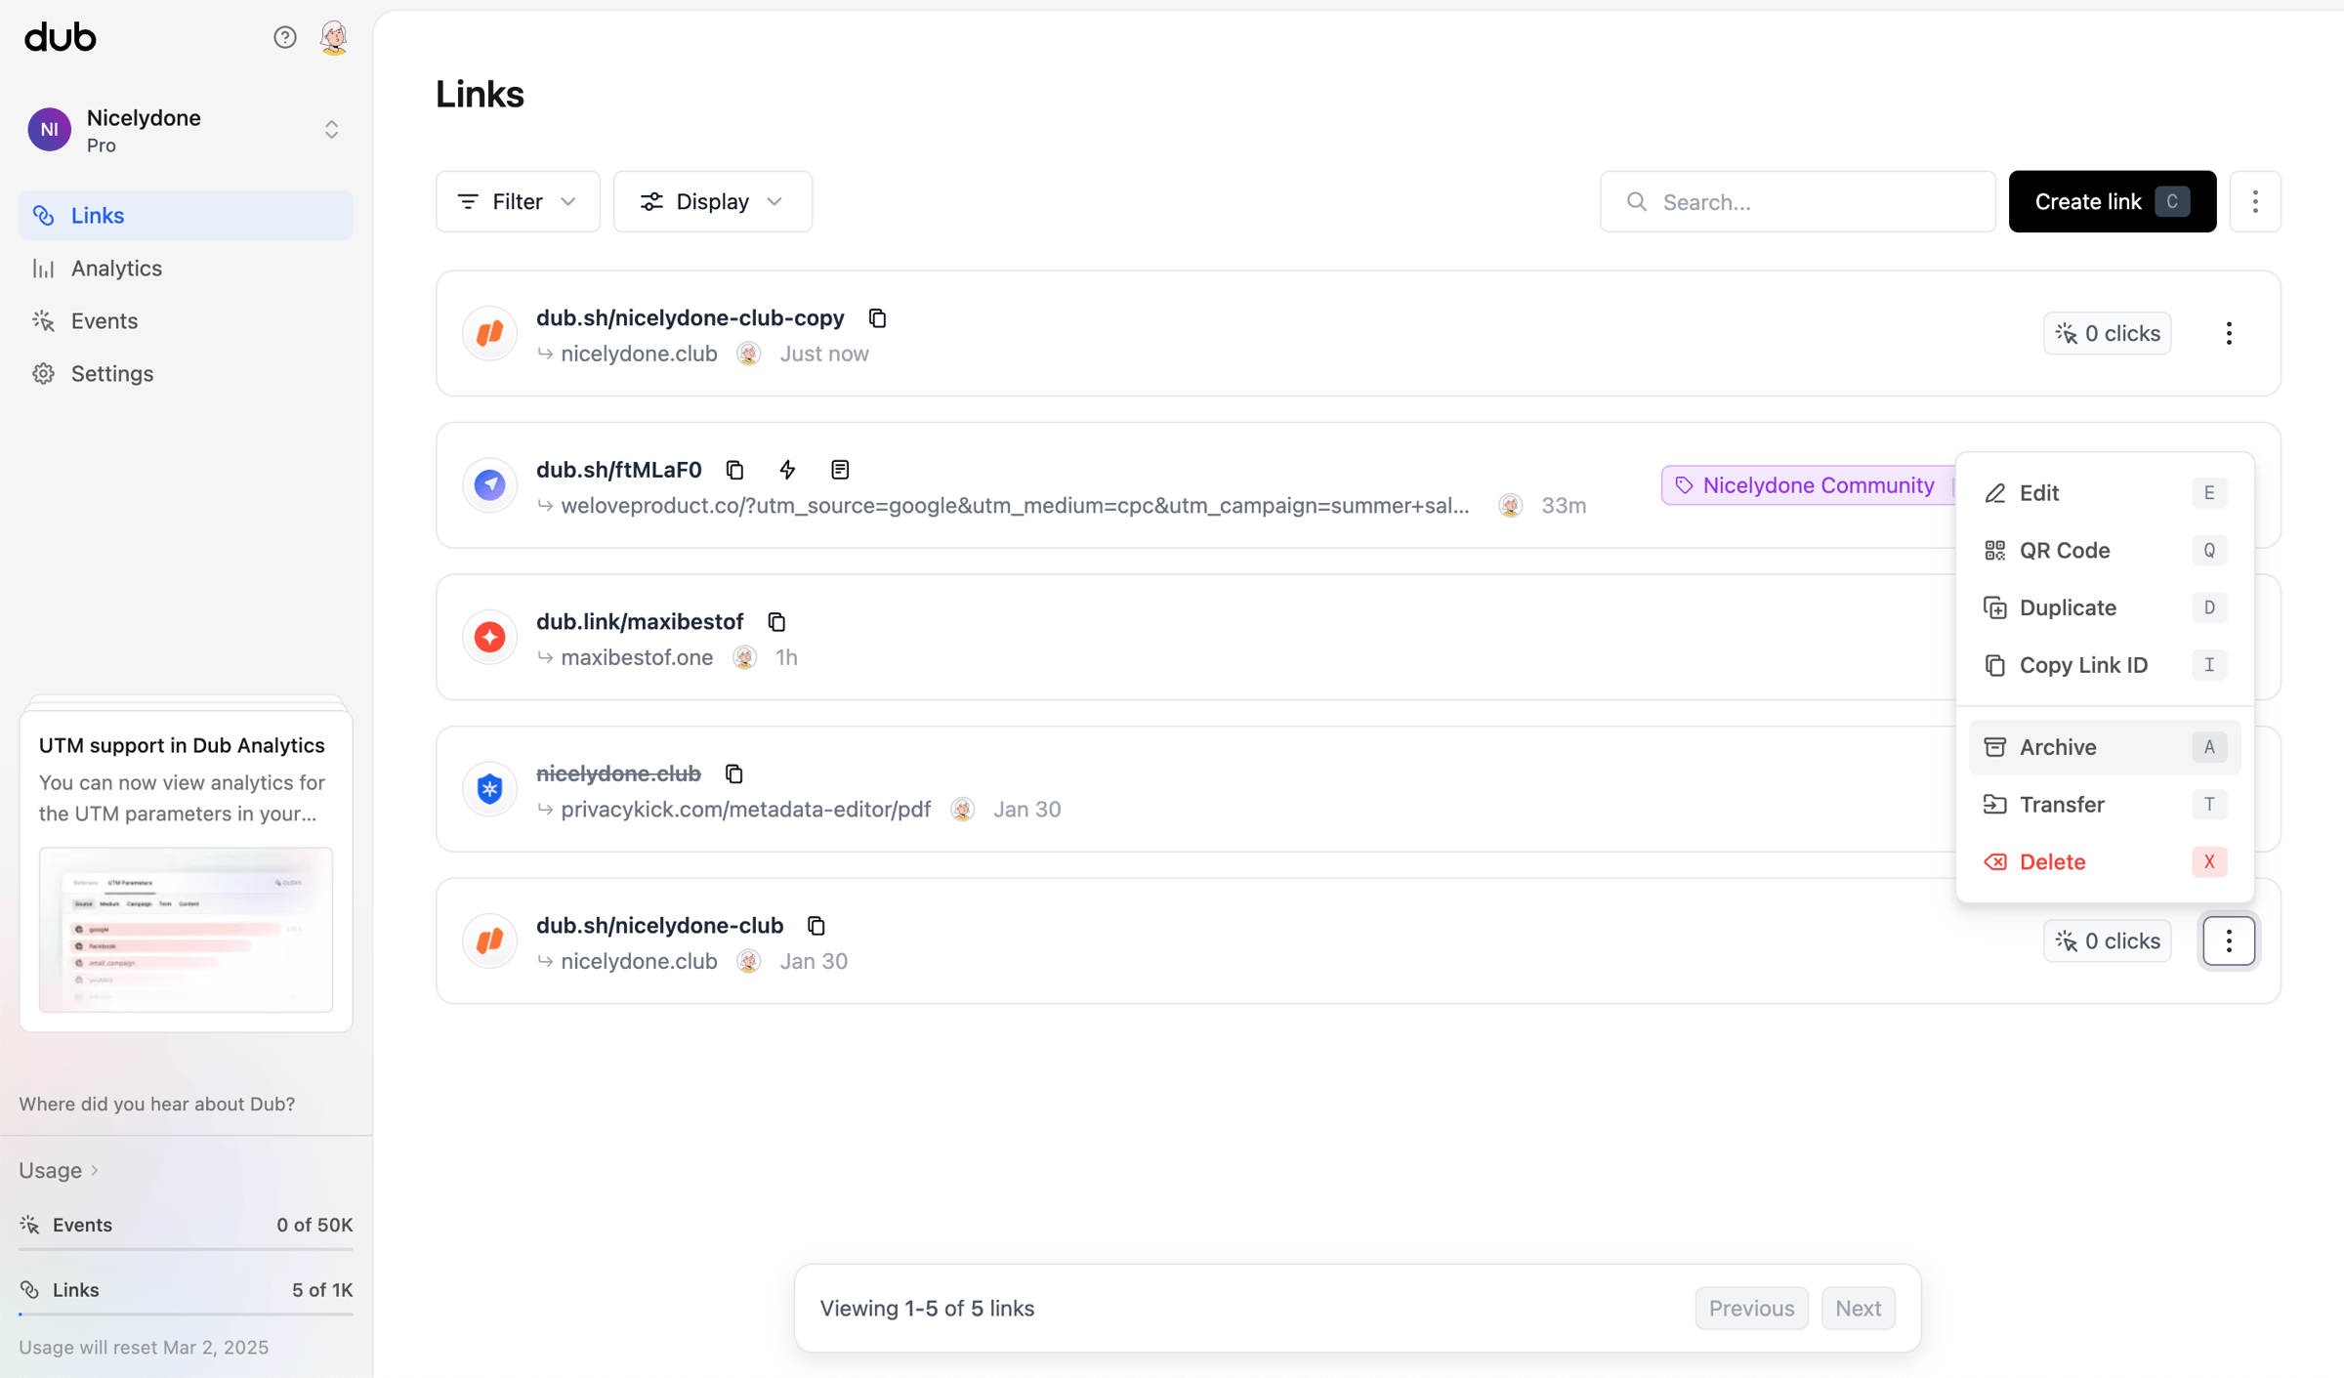This screenshot has height=1378, width=2344.
Task: Click the weloveproduct favicon on dub.sh/ftMLaF0
Action: (489, 485)
